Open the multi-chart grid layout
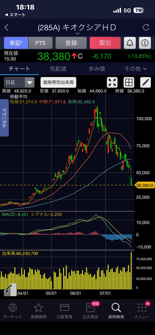The height and width of the screenshot is (335, 155). pyautogui.click(x=129, y=82)
